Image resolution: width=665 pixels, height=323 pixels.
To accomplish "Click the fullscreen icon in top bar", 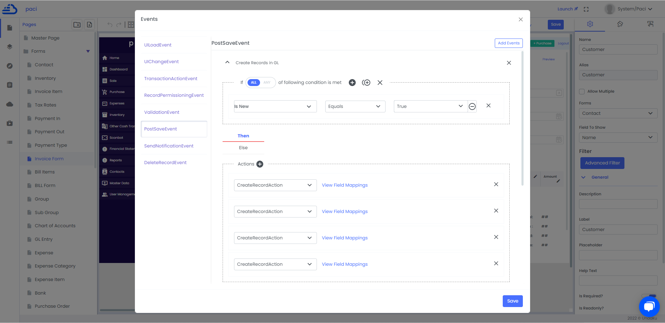I will [x=586, y=9].
